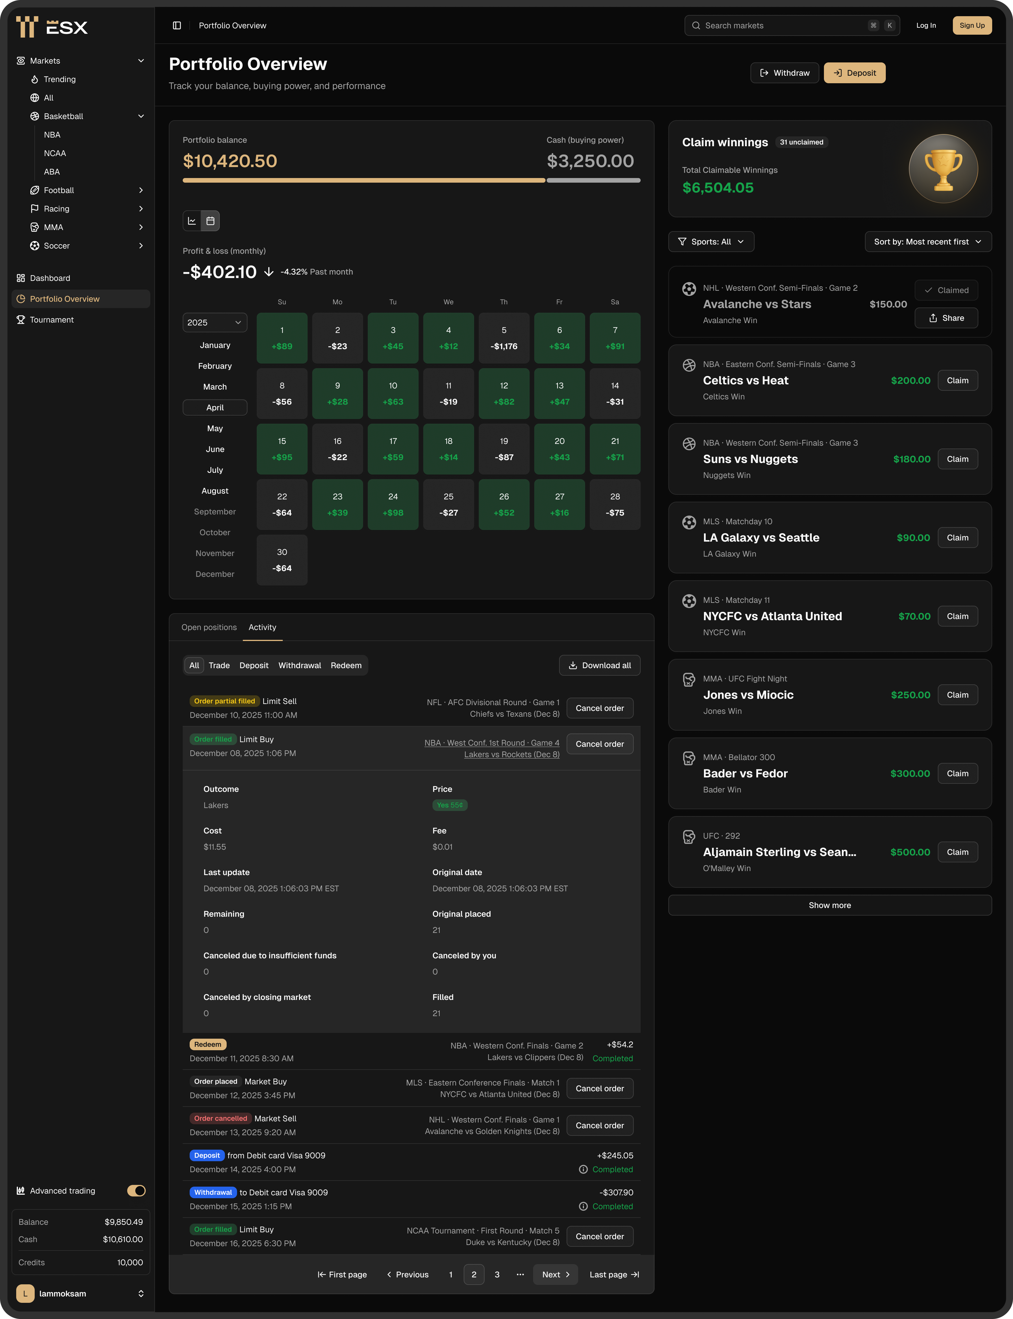Click soccer icon on LA Galaxy vs Seattle card
This screenshot has height=1319, width=1013.
[x=689, y=522]
